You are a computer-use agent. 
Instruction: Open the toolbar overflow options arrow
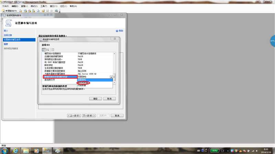tap(59, 12)
